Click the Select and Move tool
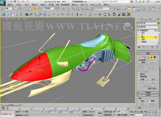The image size is (161, 117). point(35,9)
